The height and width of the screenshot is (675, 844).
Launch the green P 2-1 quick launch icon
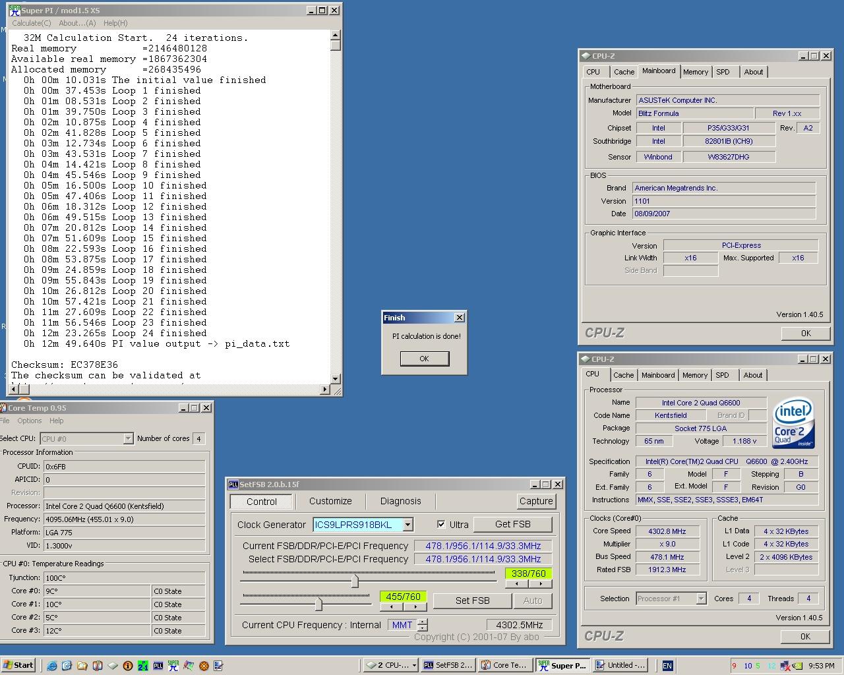click(143, 666)
